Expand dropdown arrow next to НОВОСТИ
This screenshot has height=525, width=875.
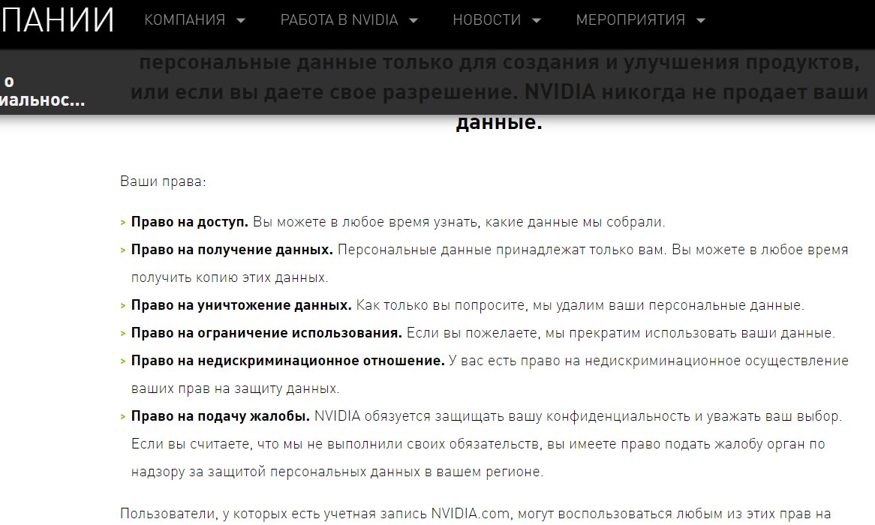[537, 21]
